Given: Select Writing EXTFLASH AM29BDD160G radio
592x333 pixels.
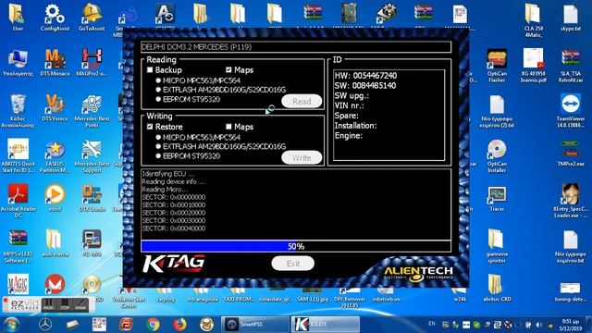Looking at the screenshot, I should pyautogui.click(x=158, y=146).
